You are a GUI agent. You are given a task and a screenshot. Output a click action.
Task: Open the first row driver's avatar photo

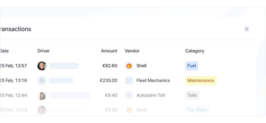coord(42,66)
